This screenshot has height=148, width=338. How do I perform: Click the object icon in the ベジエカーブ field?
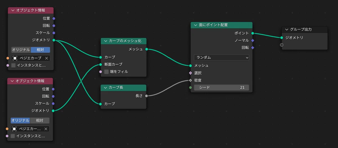(15, 58)
